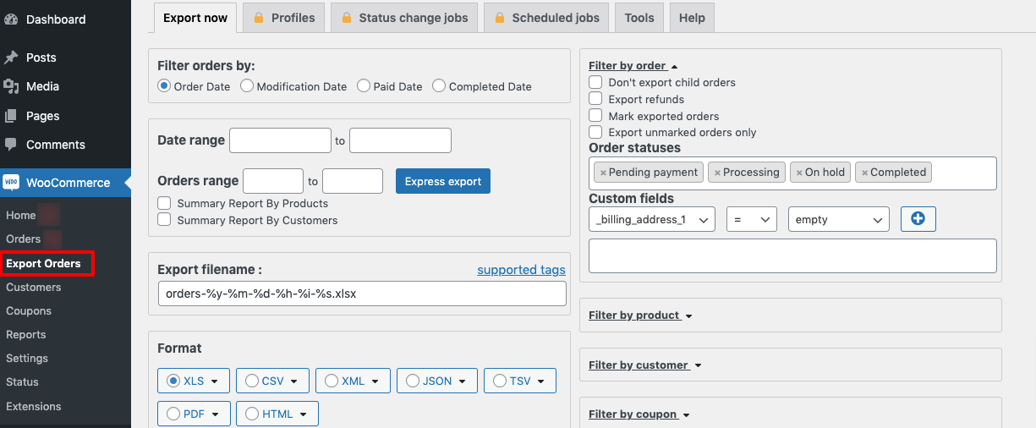Open Status in WooCommerce menu
The height and width of the screenshot is (428, 1036).
[22, 382]
